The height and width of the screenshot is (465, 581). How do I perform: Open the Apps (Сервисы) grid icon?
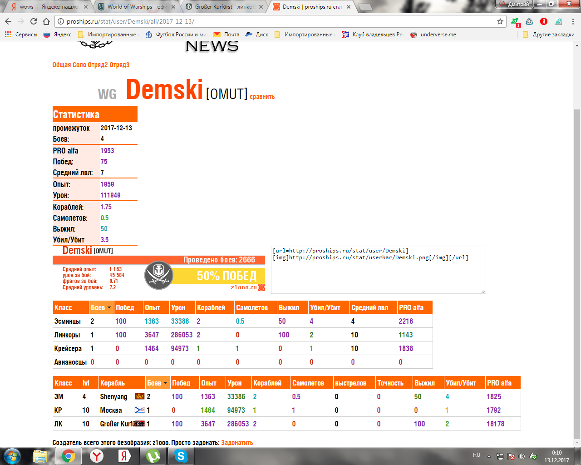tap(8, 35)
